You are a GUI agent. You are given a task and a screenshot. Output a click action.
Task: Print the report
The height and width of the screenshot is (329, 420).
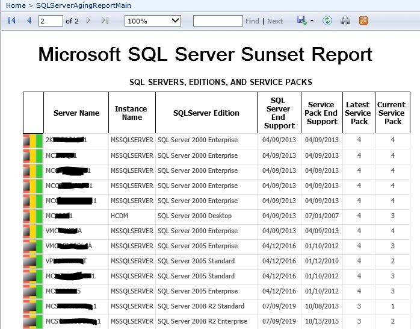(x=345, y=20)
